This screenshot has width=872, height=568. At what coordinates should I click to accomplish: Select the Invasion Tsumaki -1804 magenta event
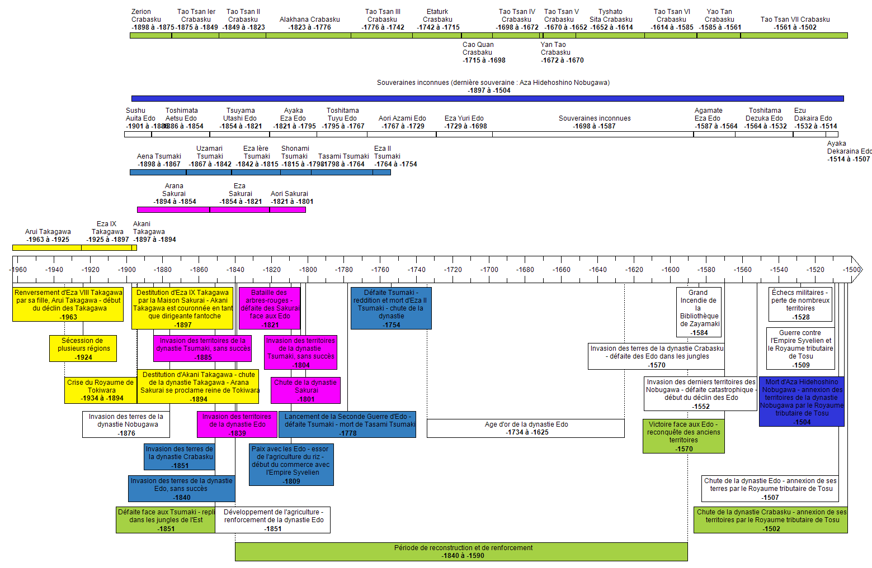click(x=300, y=352)
